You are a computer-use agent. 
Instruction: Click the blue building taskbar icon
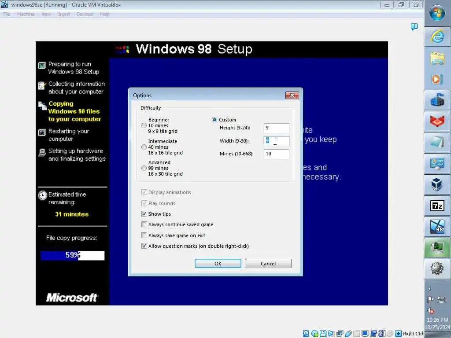(437, 100)
